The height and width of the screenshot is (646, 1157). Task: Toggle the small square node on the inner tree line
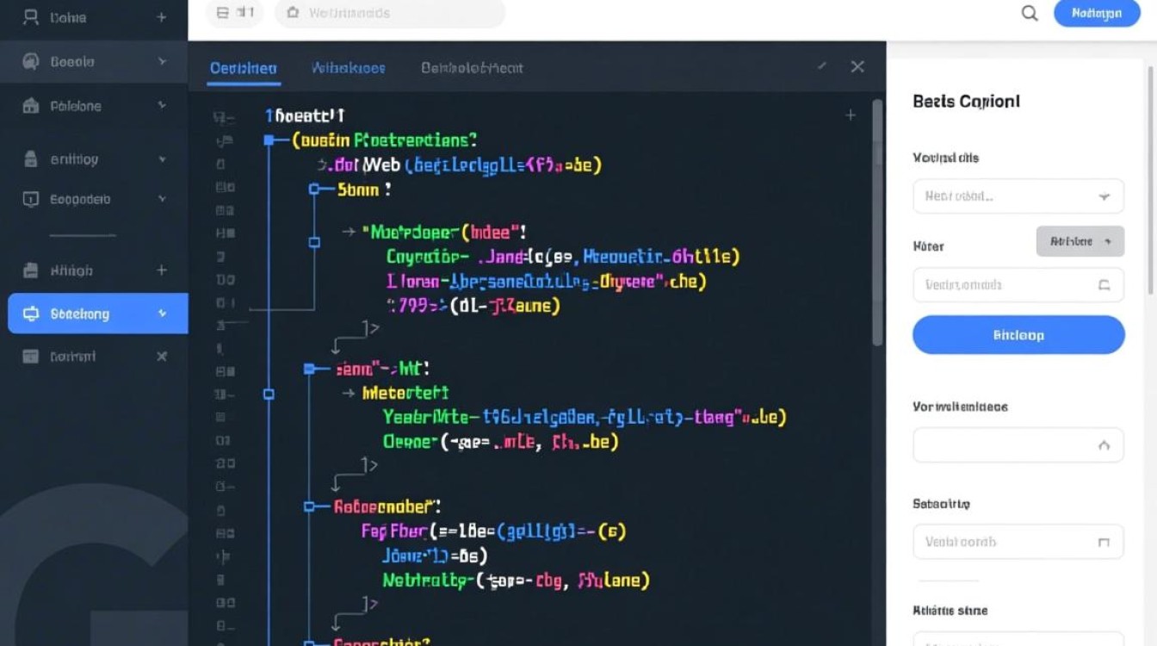(314, 243)
